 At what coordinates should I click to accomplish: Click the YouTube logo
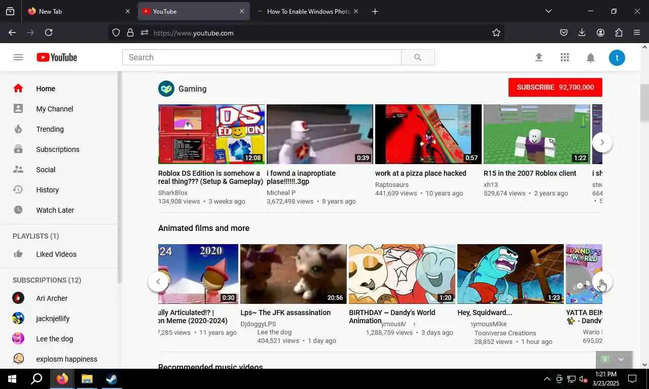[57, 57]
